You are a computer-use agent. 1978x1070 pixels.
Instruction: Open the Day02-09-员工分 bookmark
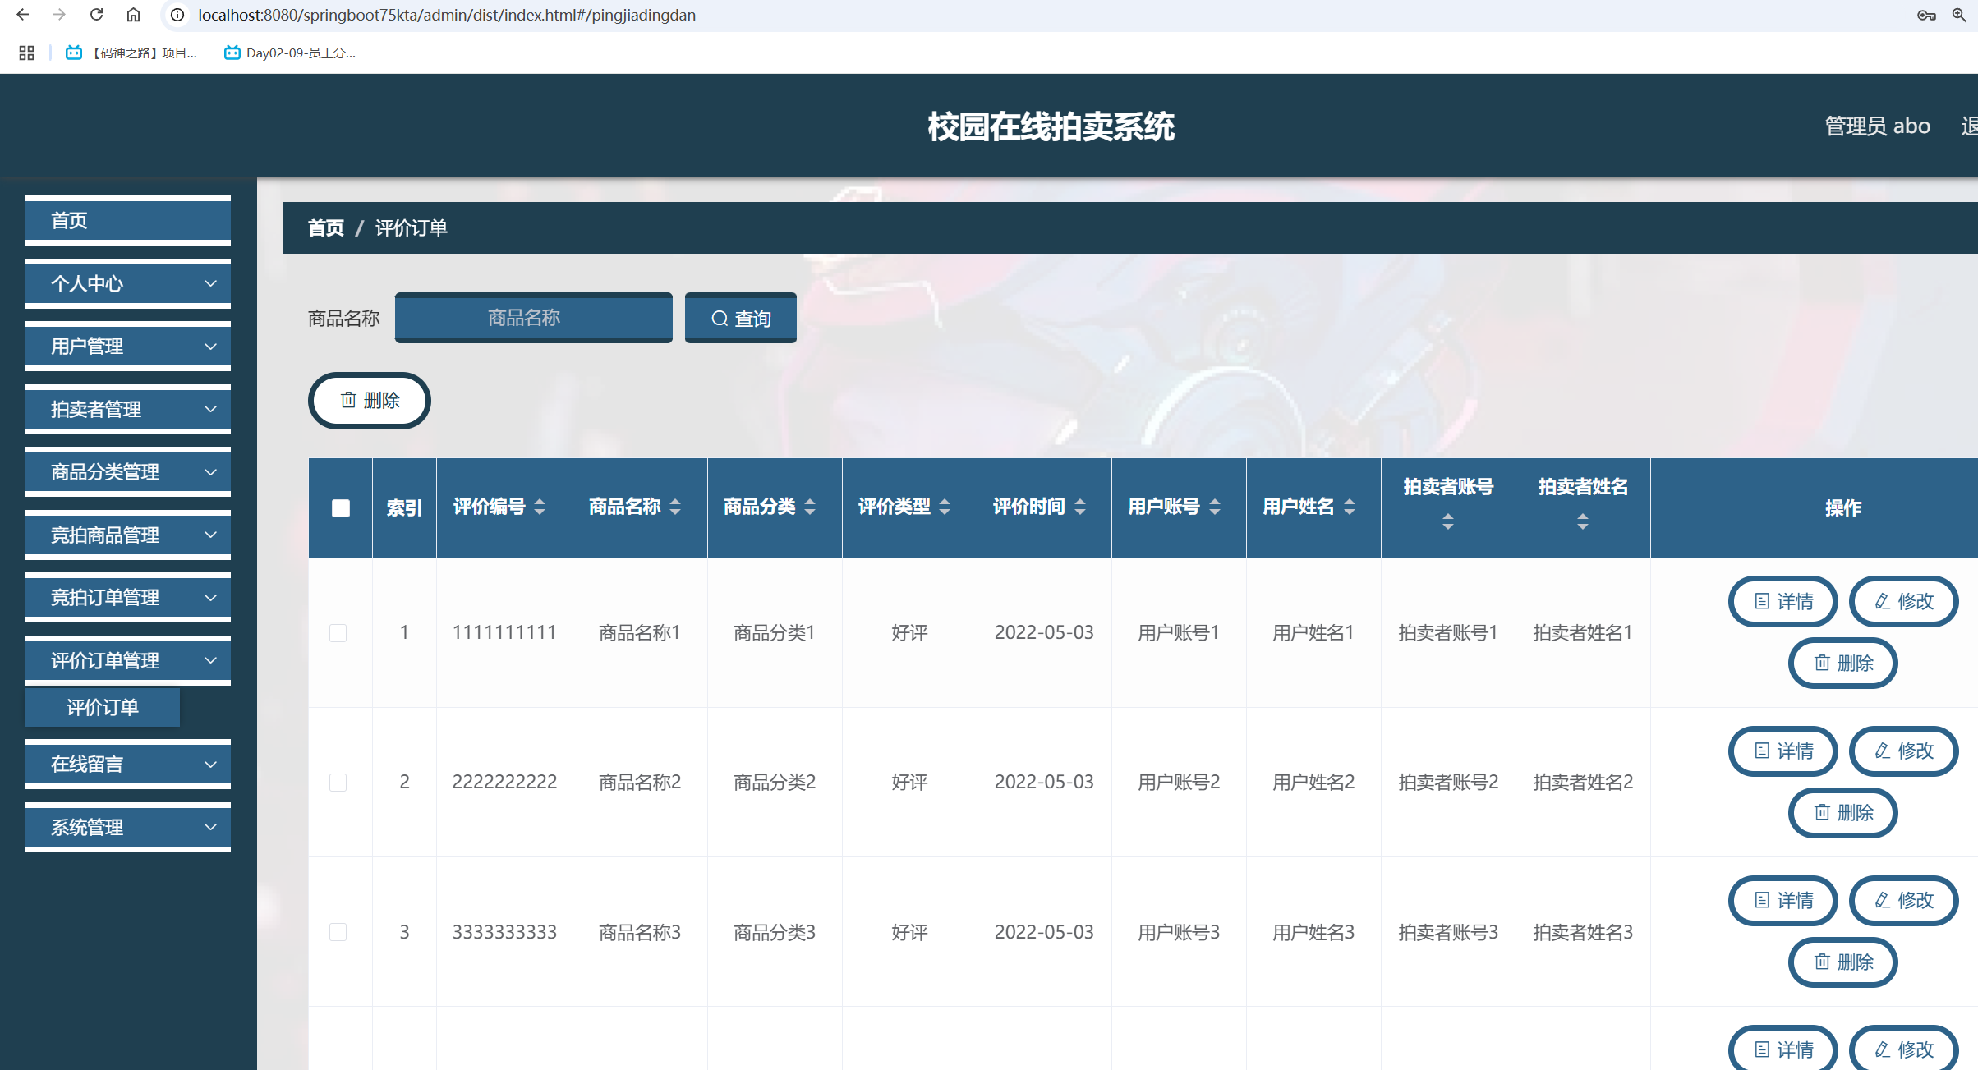point(289,53)
